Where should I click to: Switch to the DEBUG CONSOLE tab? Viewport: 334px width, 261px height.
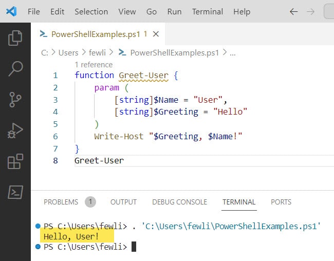[x=179, y=202]
